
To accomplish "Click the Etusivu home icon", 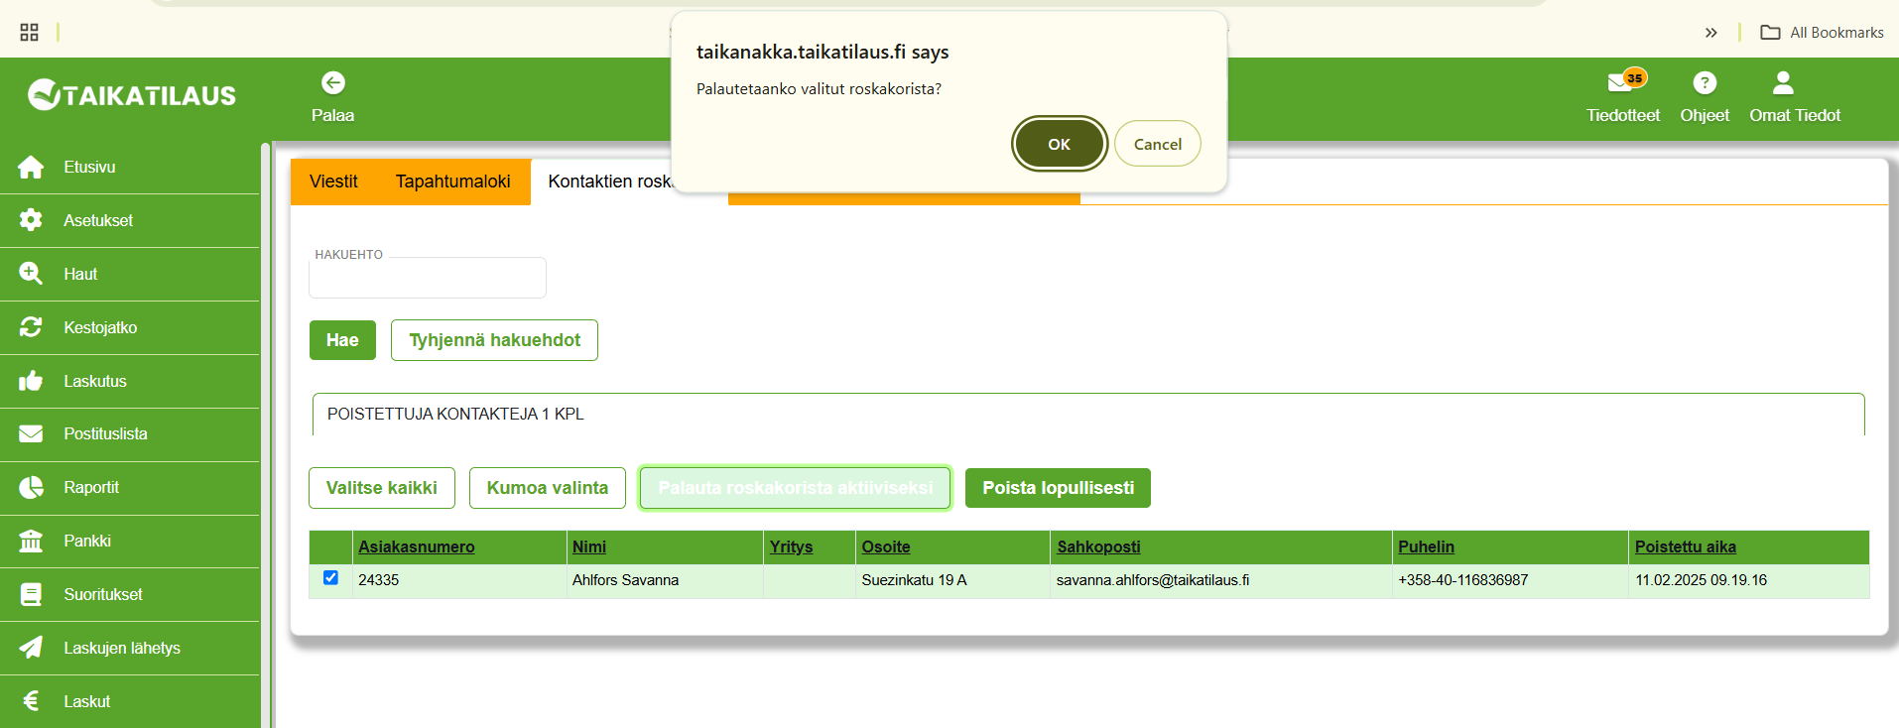I will [31, 167].
